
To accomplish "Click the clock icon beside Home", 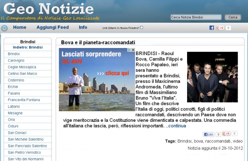I will click(x=4, y=28).
